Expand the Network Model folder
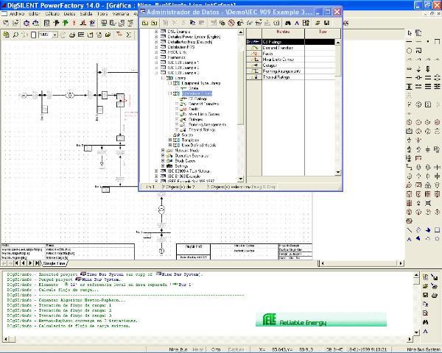Screen dimensions: 442x353 pyautogui.click(x=163, y=150)
